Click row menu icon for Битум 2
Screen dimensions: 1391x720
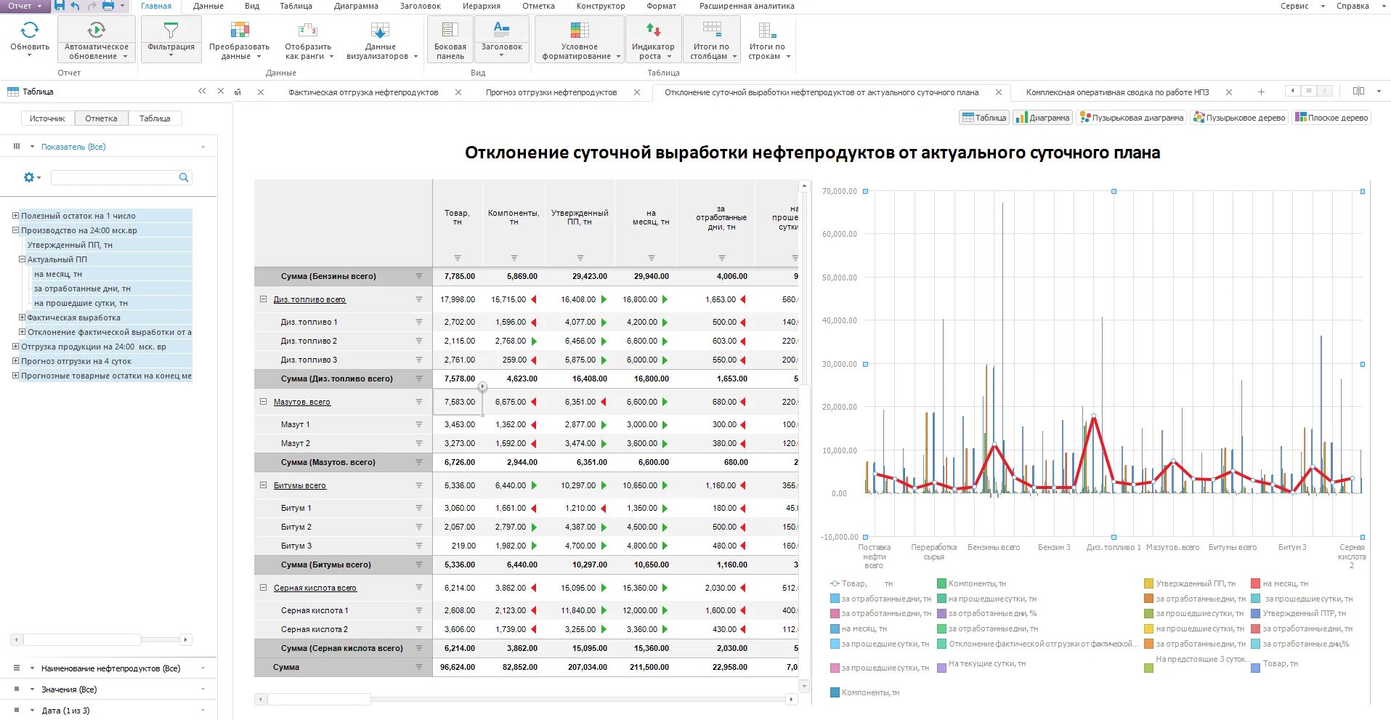click(419, 527)
